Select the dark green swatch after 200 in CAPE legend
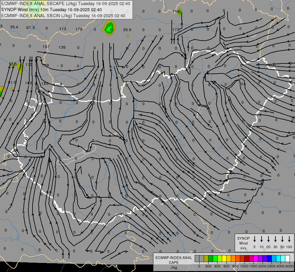295x272 pixels. 211,258
